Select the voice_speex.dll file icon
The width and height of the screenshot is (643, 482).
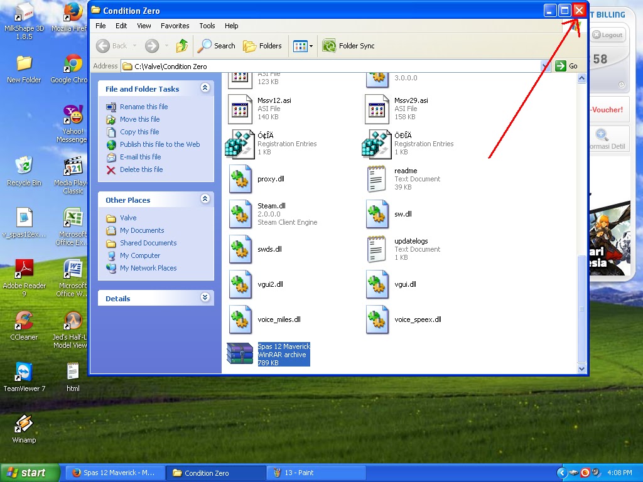click(x=377, y=319)
